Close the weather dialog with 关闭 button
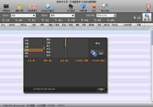Image resolution: width=153 pixels, height=107 pixels. pyautogui.click(x=101, y=89)
